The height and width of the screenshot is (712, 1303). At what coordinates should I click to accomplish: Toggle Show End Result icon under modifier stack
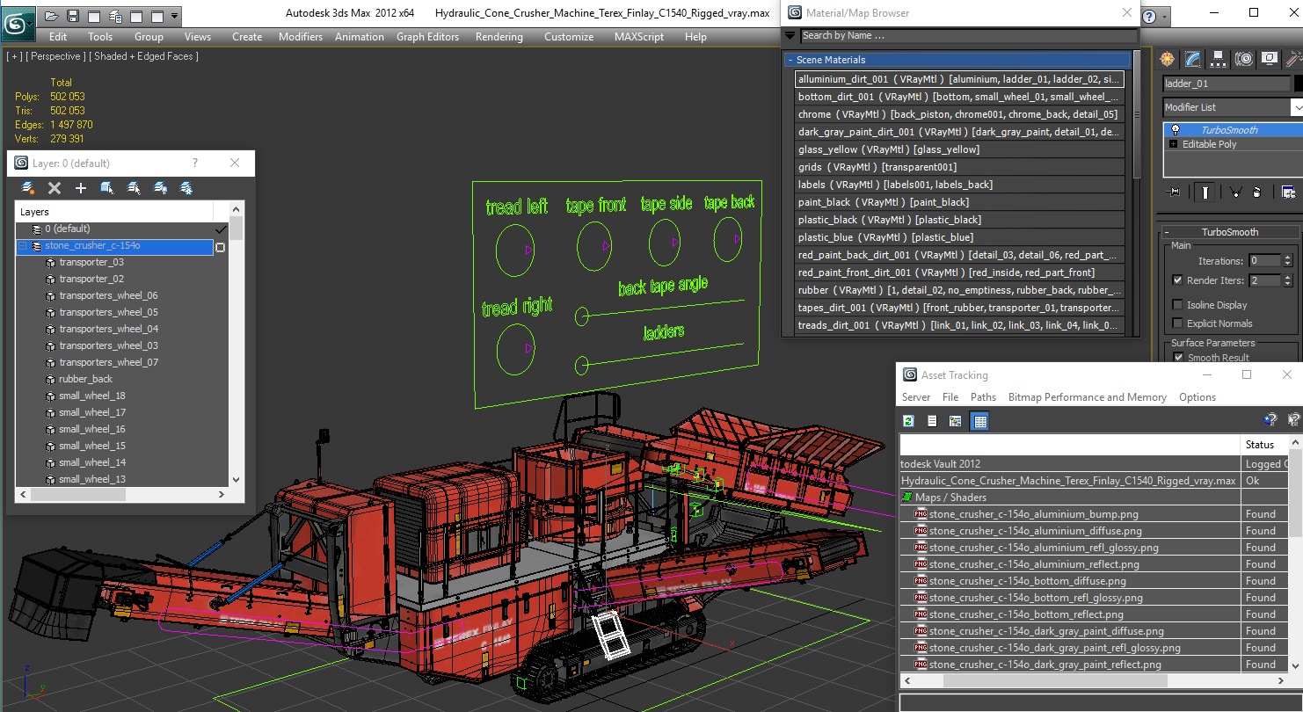coord(1205,192)
